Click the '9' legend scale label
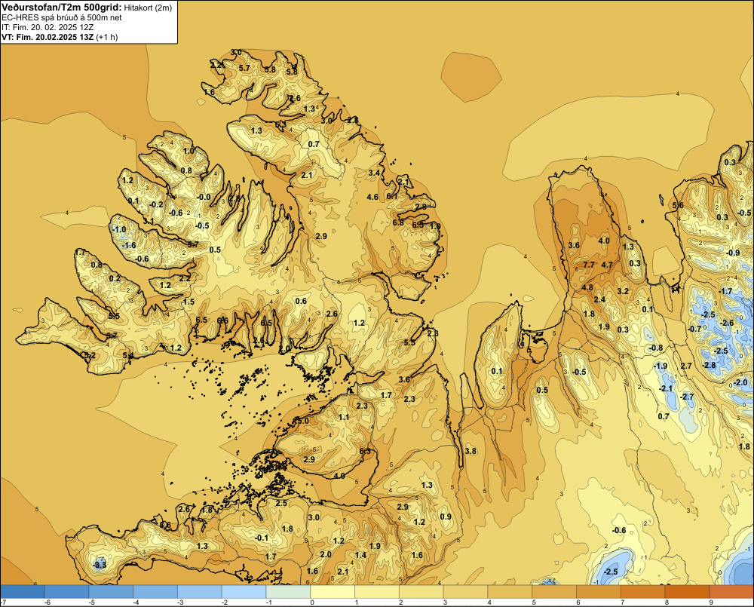This screenshot has height=607, width=754. [711, 602]
